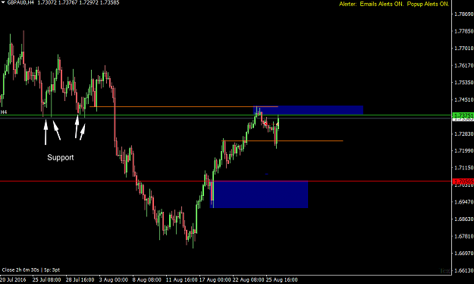Click the red 1.70505 price tag
This screenshot has height=284, width=474.
pyautogui.click(x=463, y=181)
